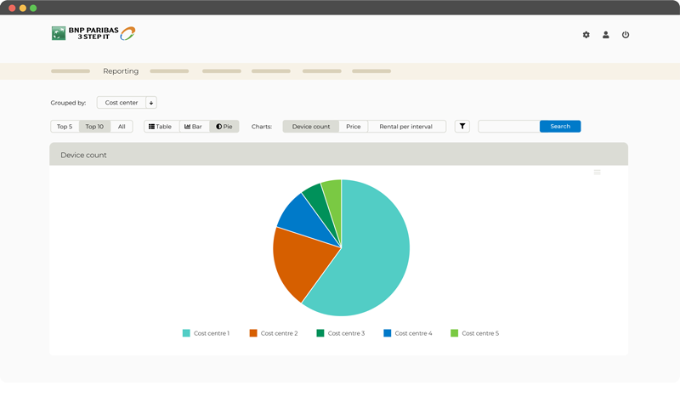Click the user profile icon
Image resolution: width=680 pixels, height=408 pixels.
tap(606, 35)
